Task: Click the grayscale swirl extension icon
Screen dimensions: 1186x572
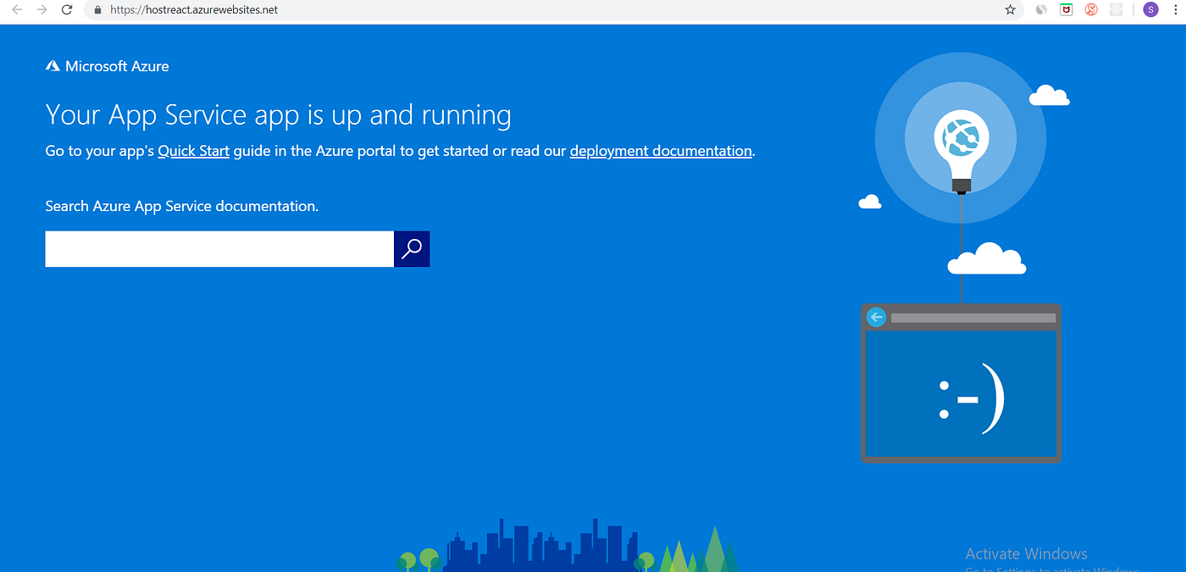Action: (x=1040, y=9)
